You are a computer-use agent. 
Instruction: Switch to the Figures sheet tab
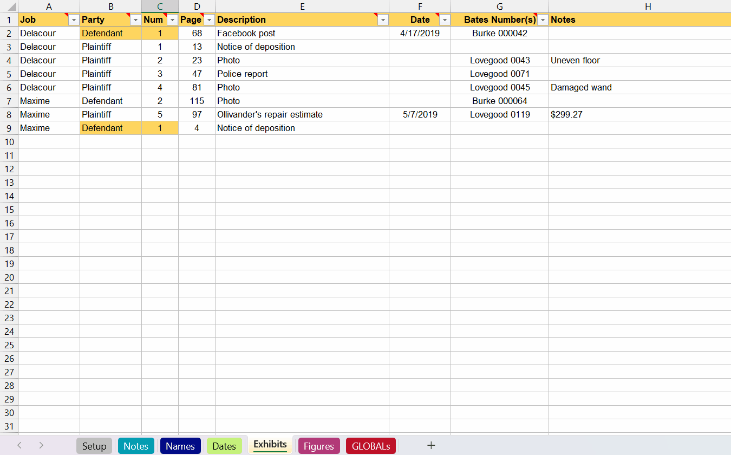[x=319, y=446]
